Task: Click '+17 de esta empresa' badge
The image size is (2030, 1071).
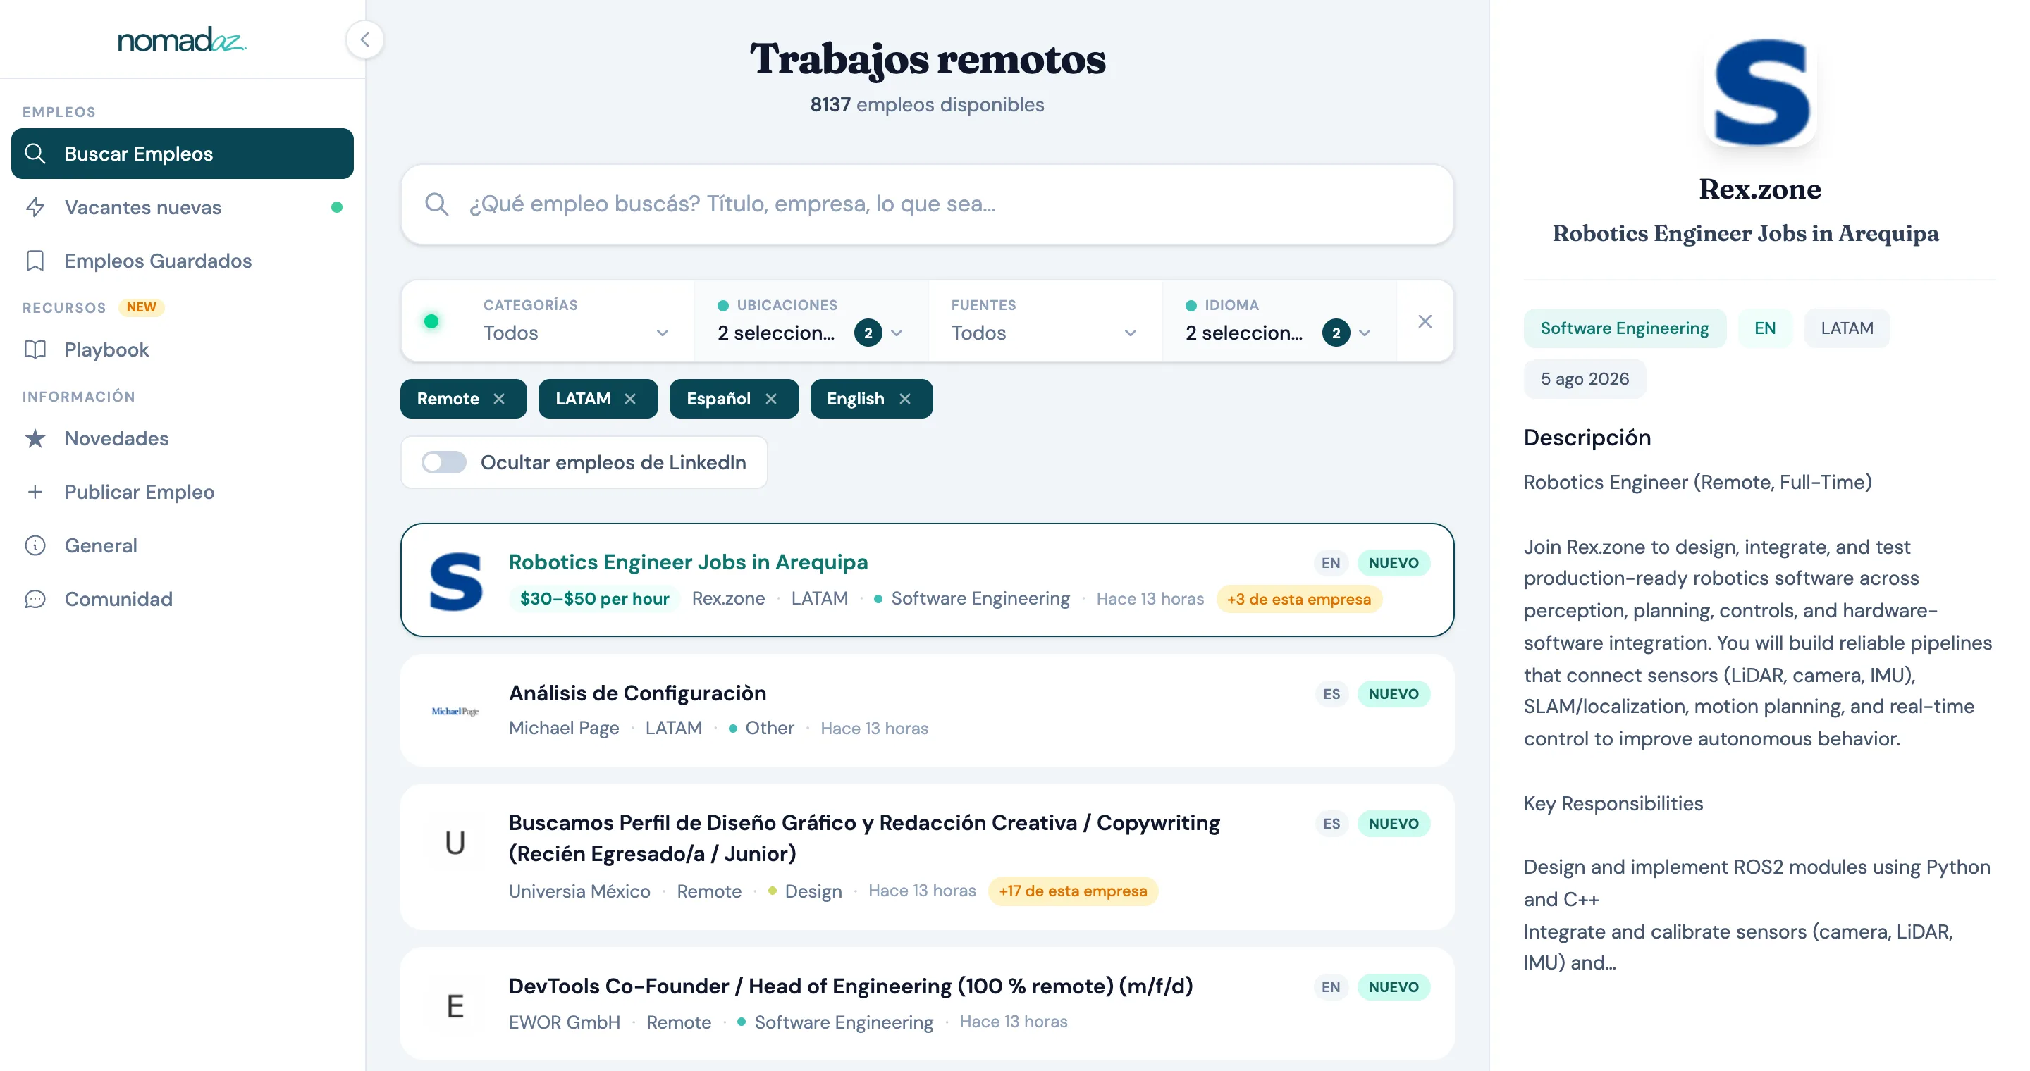Action: [x=1073, y=891]
